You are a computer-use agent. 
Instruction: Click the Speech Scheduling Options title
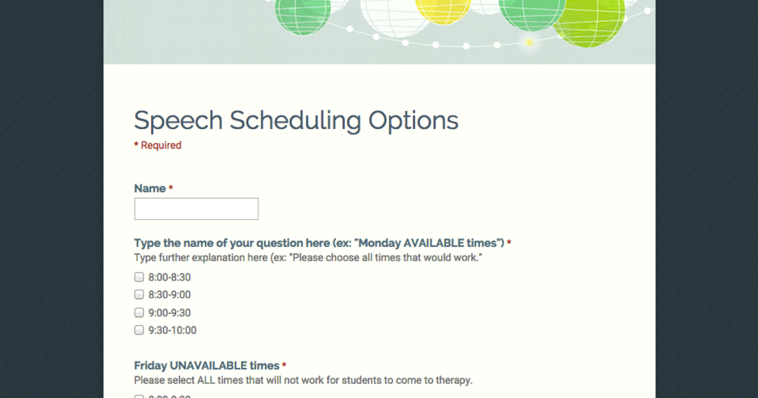296,120
